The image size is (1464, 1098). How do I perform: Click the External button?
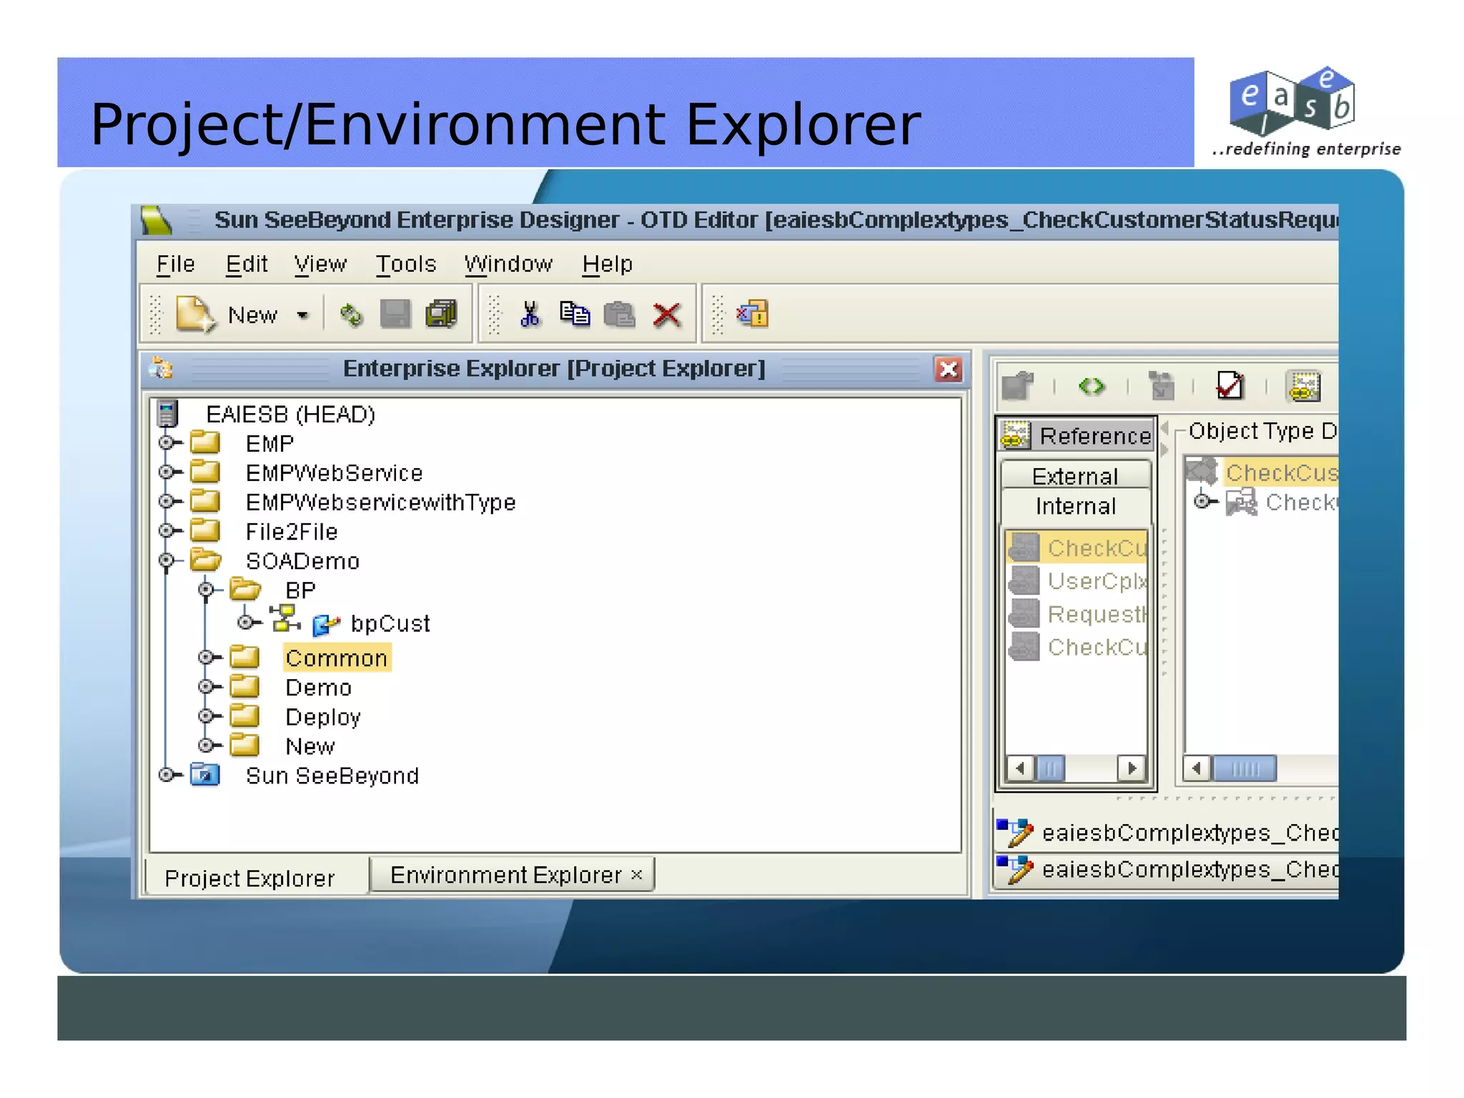[1075, 476]
